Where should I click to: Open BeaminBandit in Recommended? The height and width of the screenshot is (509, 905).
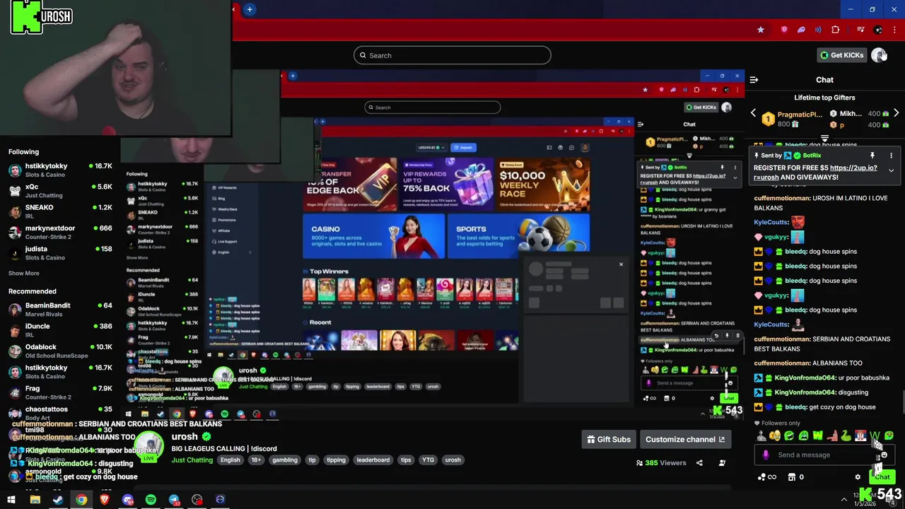click(60, 310)
